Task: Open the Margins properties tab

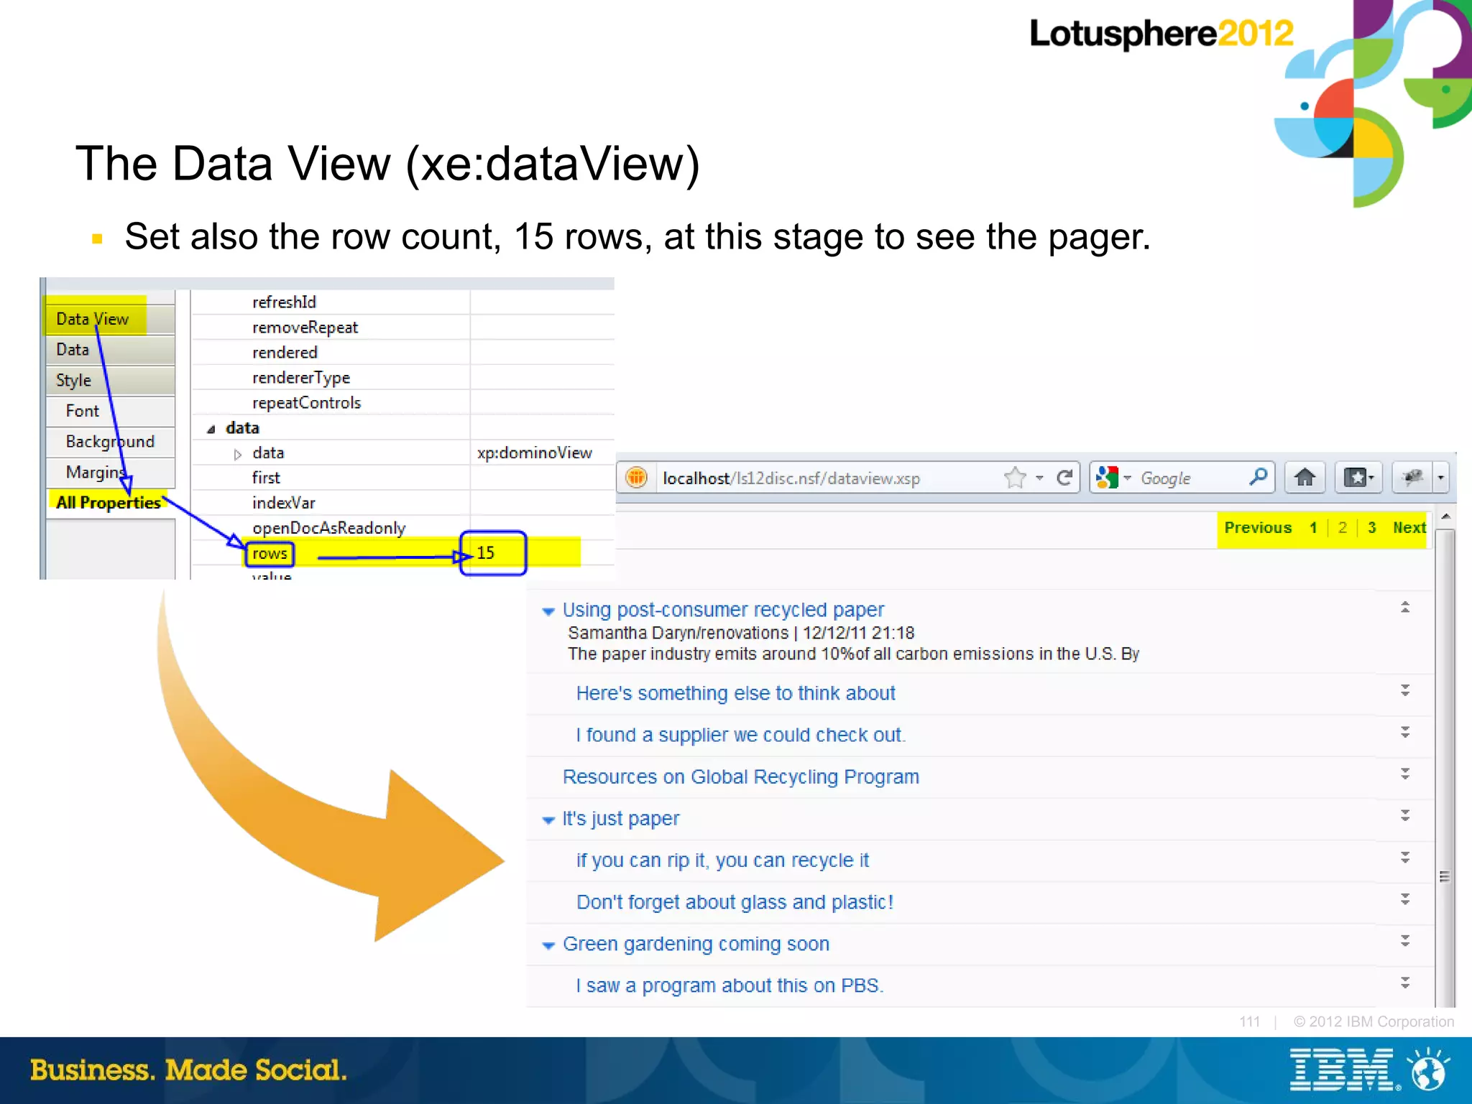Action: coord(110,473)
